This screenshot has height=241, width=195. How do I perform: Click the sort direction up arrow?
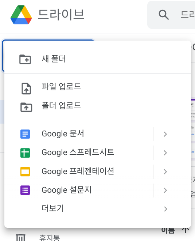186,230
